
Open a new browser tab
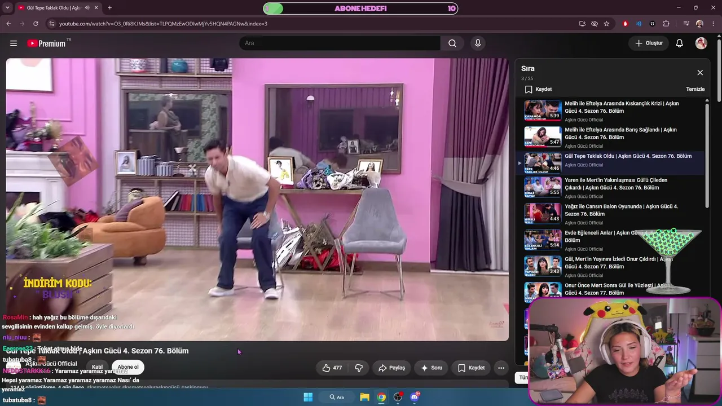[x=109, y=8]
